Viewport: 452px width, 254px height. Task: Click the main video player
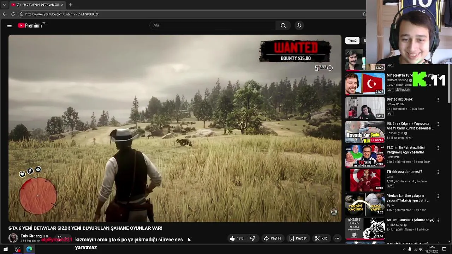click(175, 128)
